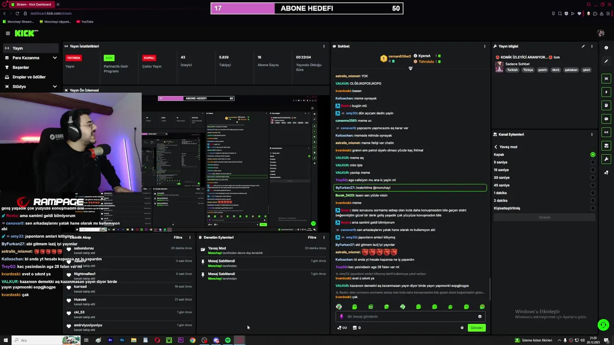Image resolution: width=614 pixels, height=345 pixels.
Task: Expand Para Kazanma sidebar section
Action: pyautogui.click(x=31, y=57)
